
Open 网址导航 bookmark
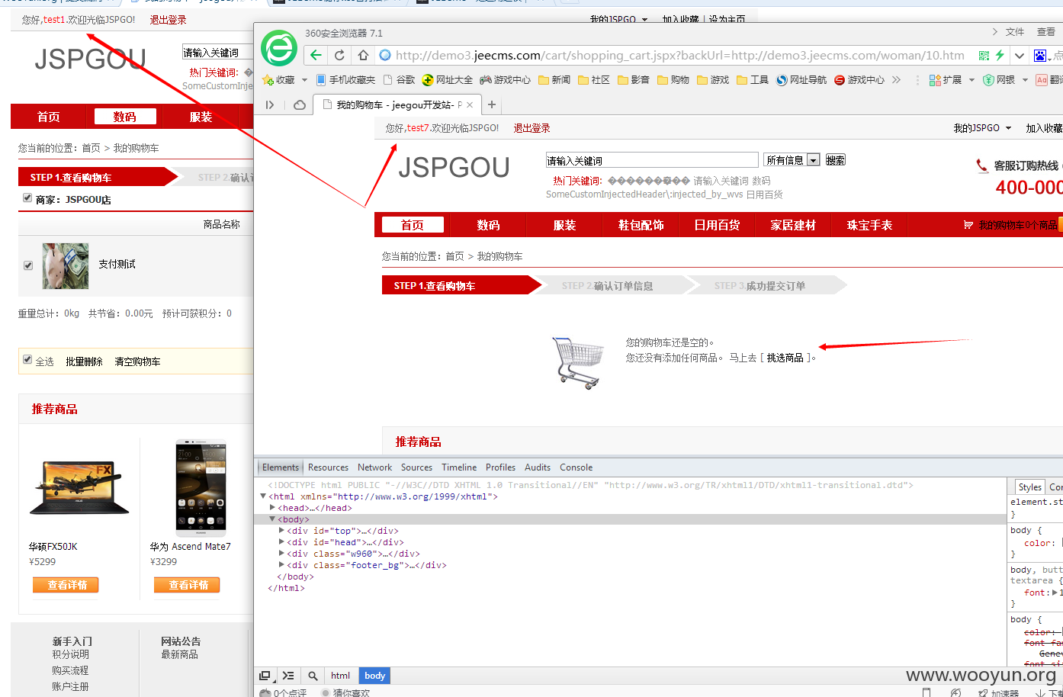tap(801, 80)
